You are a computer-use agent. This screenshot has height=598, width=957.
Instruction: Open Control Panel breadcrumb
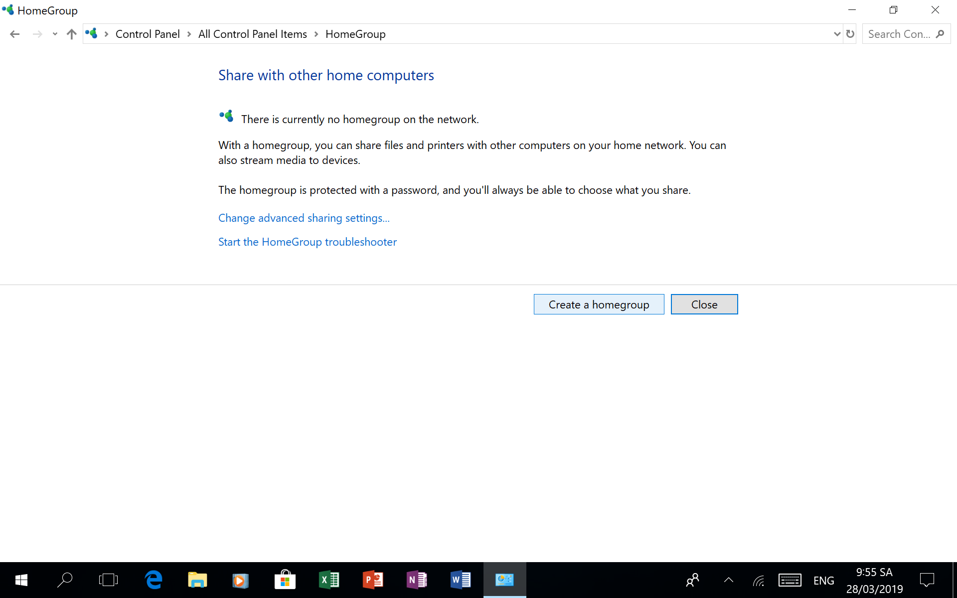coord(148,34)
